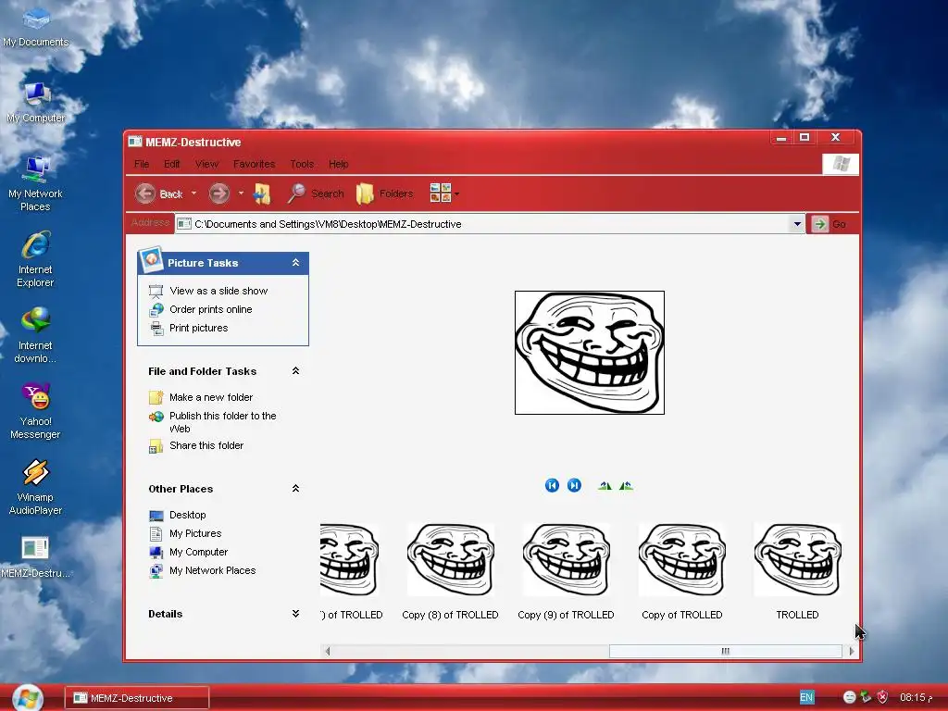The width and height of the screenshot is (948, 711).
Task: Show next image in filmstrip
Action: 574,485
